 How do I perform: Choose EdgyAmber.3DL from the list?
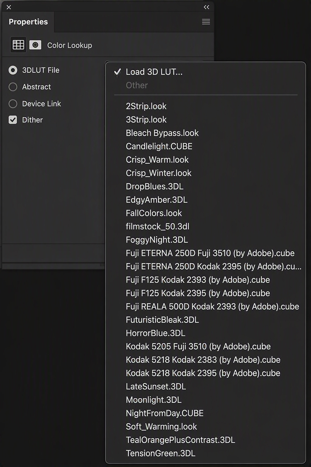pyautogui.click(x=206, y=200)
